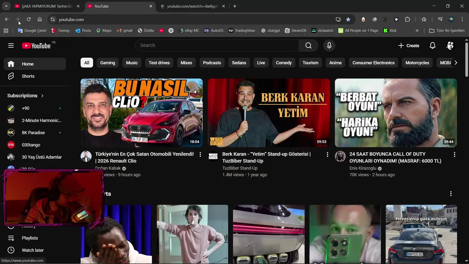
Task: Select the Motorcycles filter chip
Action: pyautogui.click(x=417, y=63)
